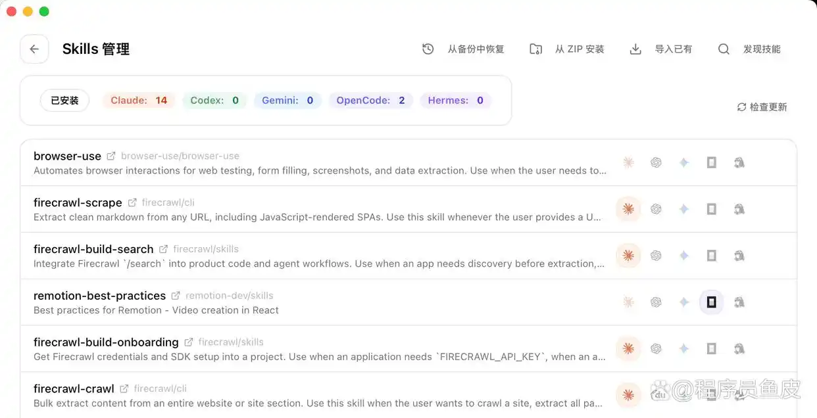Toggle Claude for remotion-best-practices
The height and width of the screenshot is (418, 817).
[x=628, y=302]
